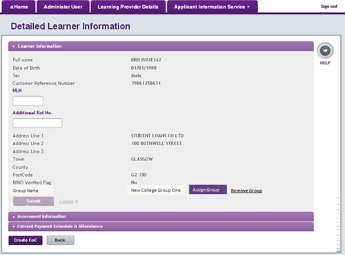Select the full name value KRIS ISSUE142
345x255 pixels.
(146, 60)
